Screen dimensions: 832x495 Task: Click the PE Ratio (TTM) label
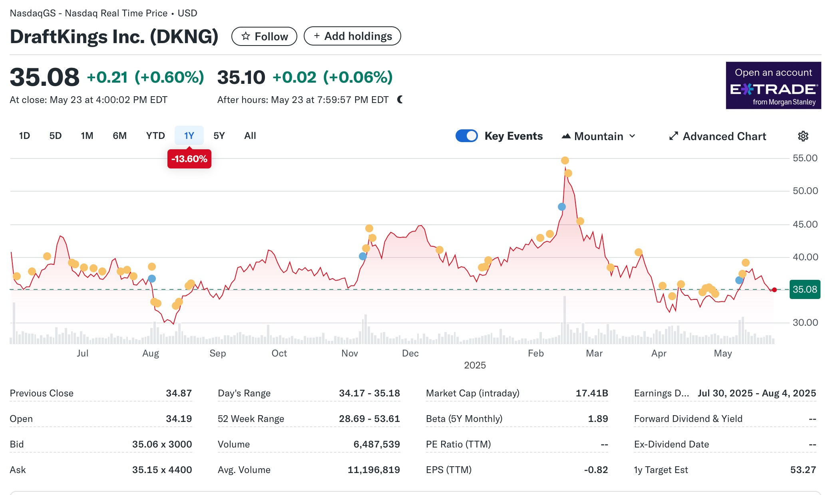(x=458, y=444)
